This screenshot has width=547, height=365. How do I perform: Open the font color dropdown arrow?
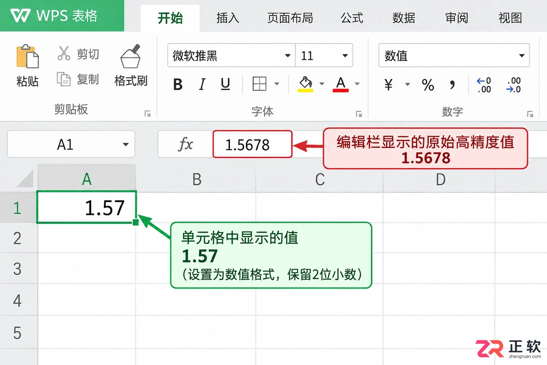(x=357, y=84)
